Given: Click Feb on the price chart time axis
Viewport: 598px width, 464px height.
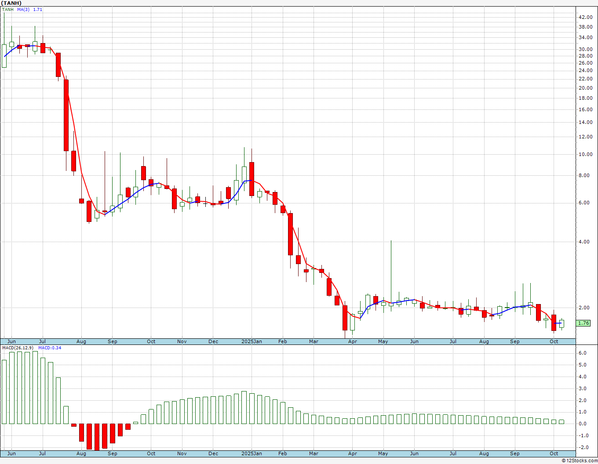Looking at the screenshot, I should click(x=282, y=341).
